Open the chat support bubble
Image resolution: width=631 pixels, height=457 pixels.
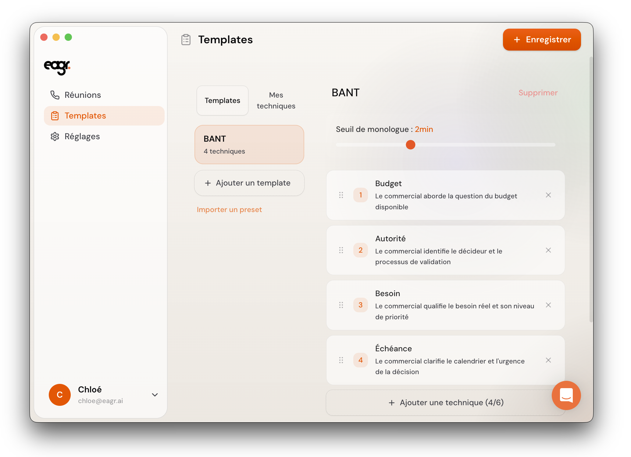point(566,395)
